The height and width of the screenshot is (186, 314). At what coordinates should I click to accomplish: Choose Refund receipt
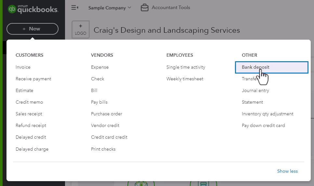[31, 125]
